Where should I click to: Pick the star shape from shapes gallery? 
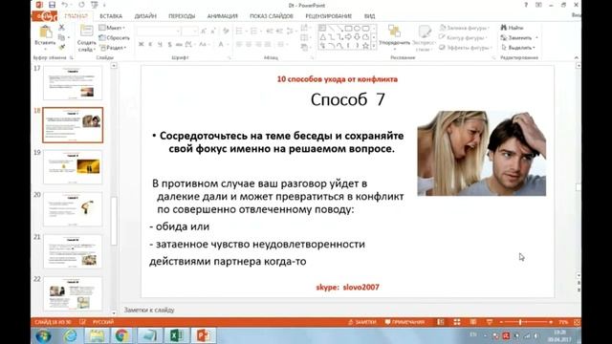coord(365,46)
